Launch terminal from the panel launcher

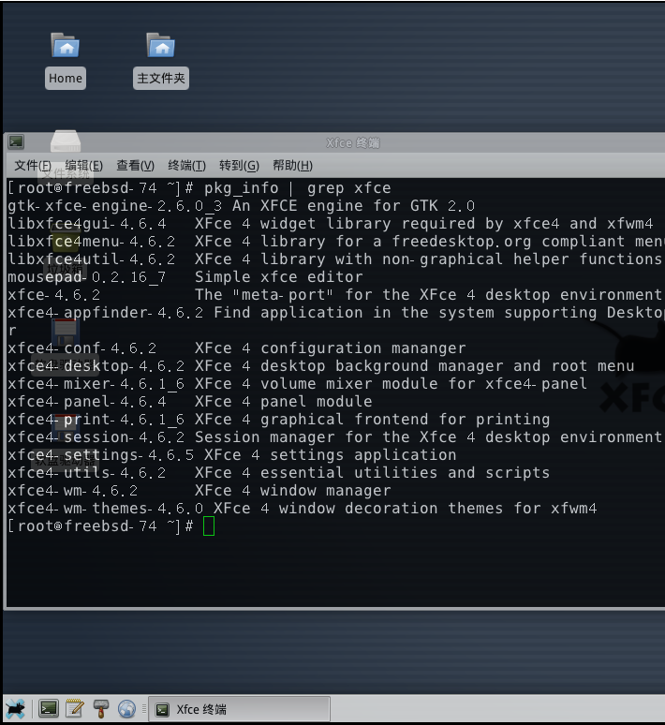pos(49,709)
